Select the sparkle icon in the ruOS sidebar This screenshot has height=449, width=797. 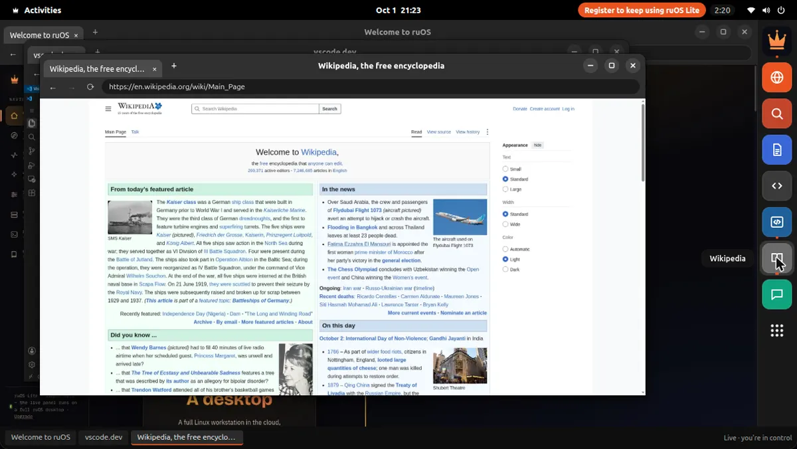click(14, 175)
